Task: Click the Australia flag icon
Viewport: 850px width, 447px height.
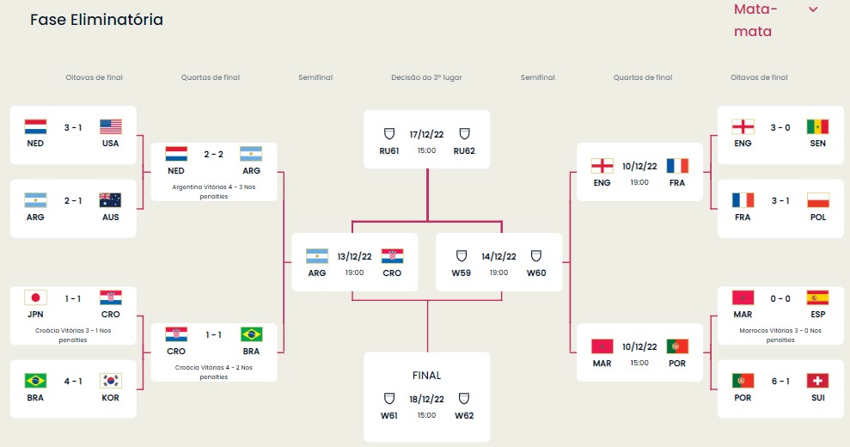Action: 111,199
